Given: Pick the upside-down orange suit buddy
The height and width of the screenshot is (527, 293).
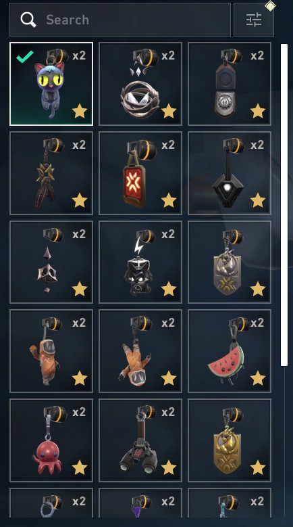Looking at the screenshot, I should click(140, 351).
